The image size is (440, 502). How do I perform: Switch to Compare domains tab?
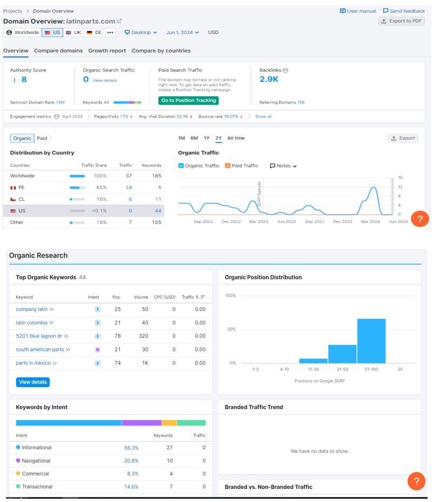(58, 51)
